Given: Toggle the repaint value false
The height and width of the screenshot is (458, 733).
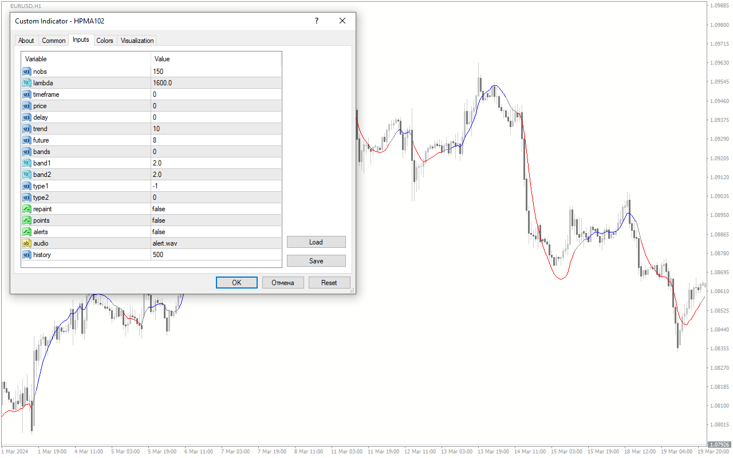Looking at the screenshot, I should pos(216,209).
